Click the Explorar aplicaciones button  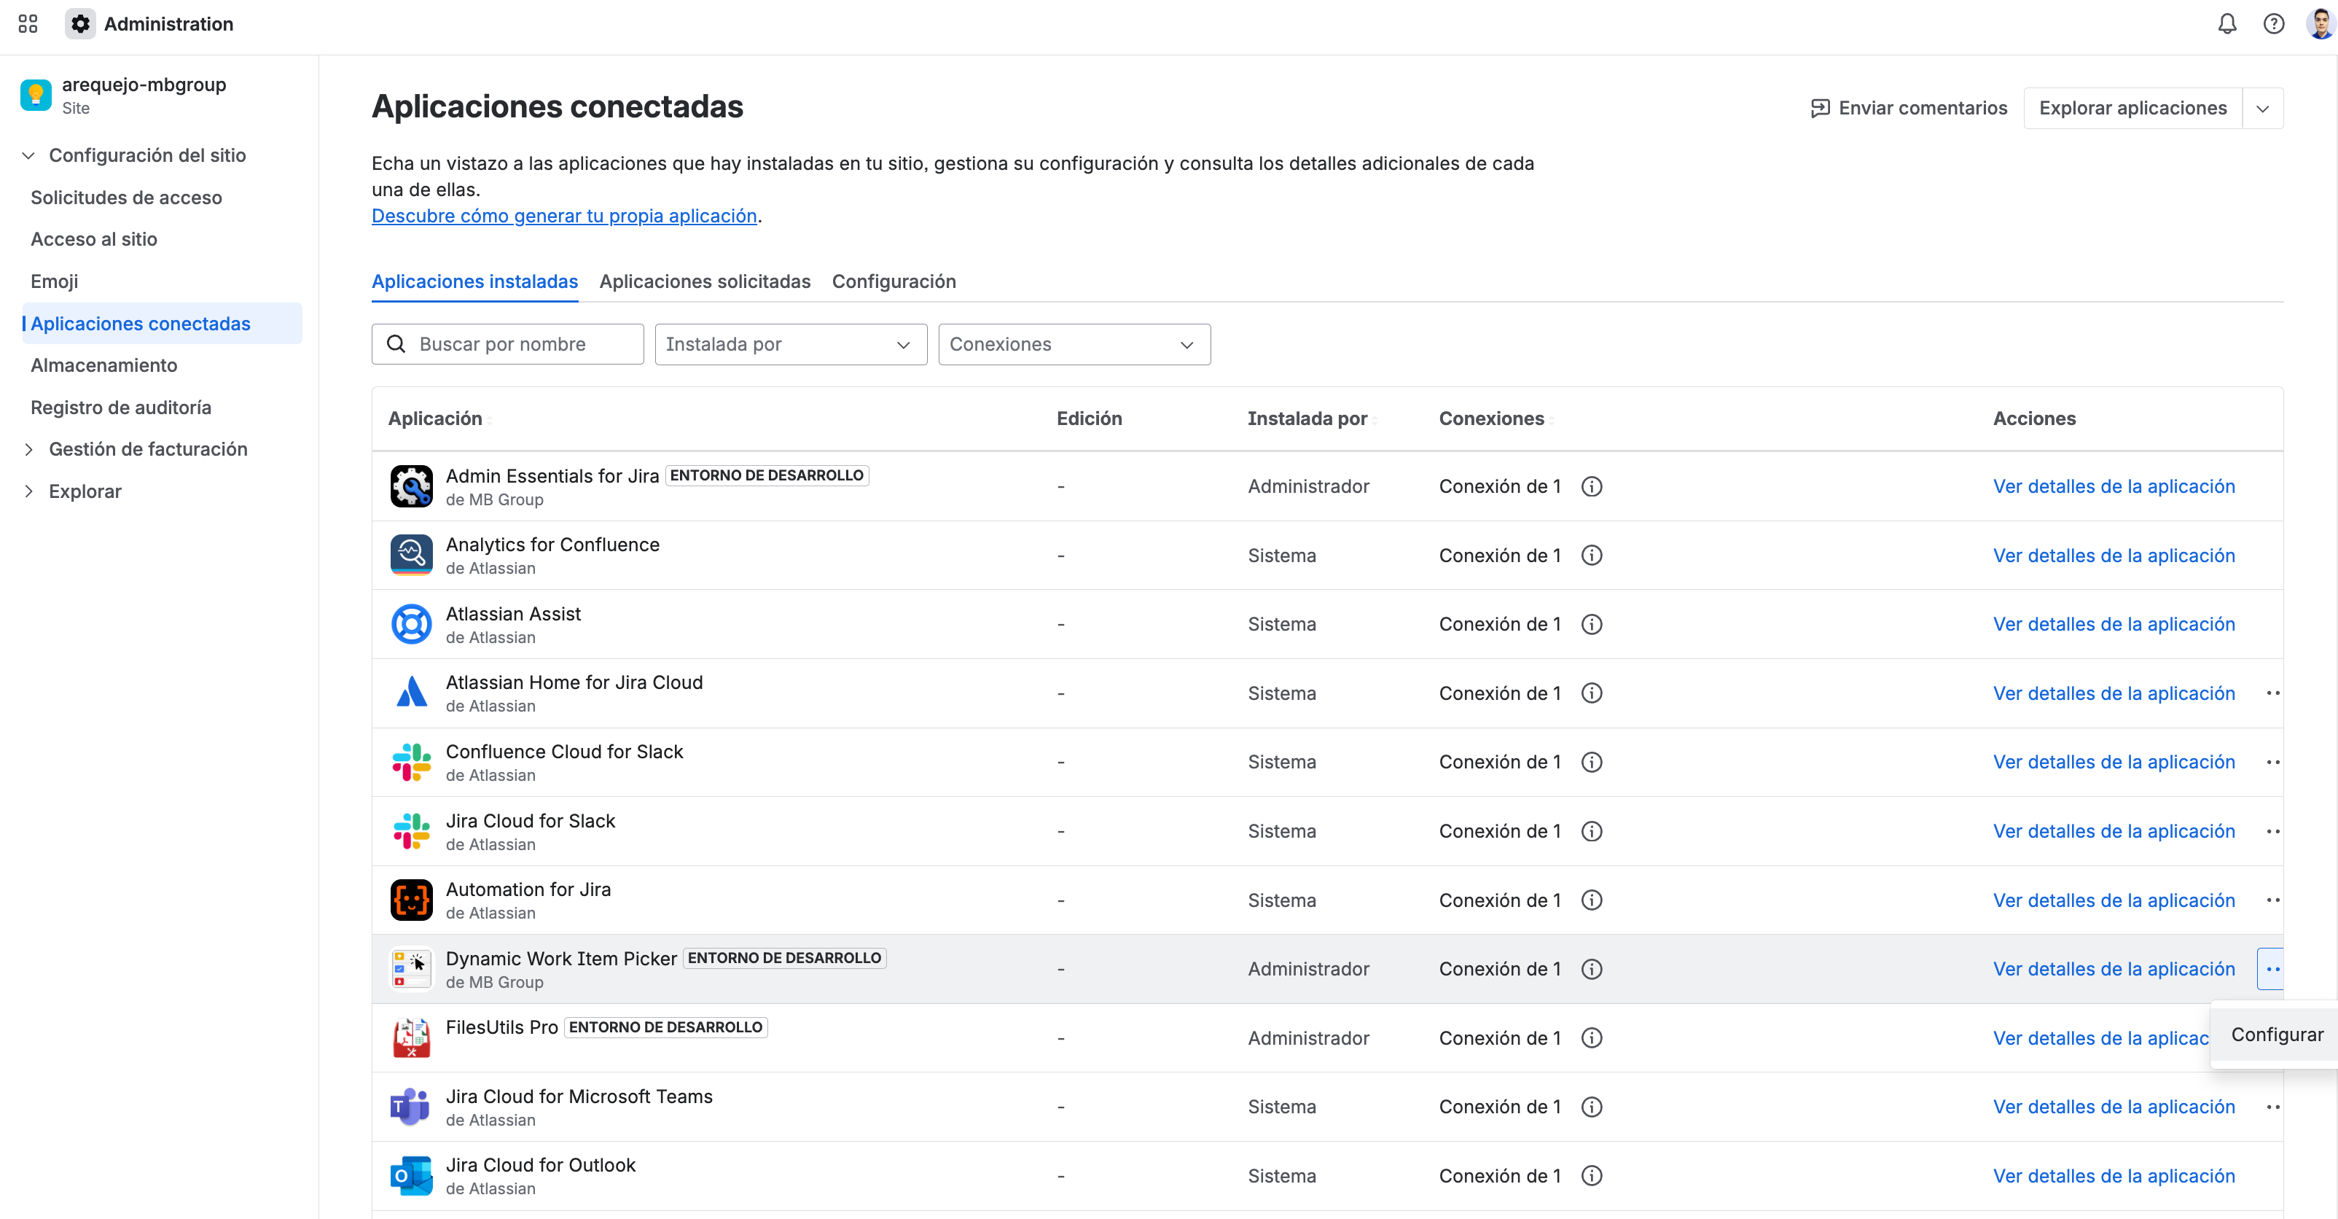(2132, 109)
